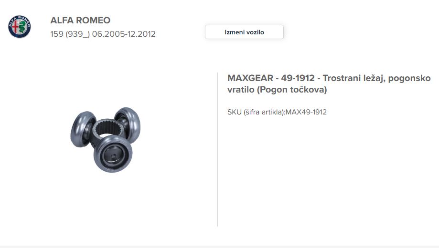Click the front roller of the tripod joint
The width and height of the screenshot is (439, 248).
coord(113,154)
